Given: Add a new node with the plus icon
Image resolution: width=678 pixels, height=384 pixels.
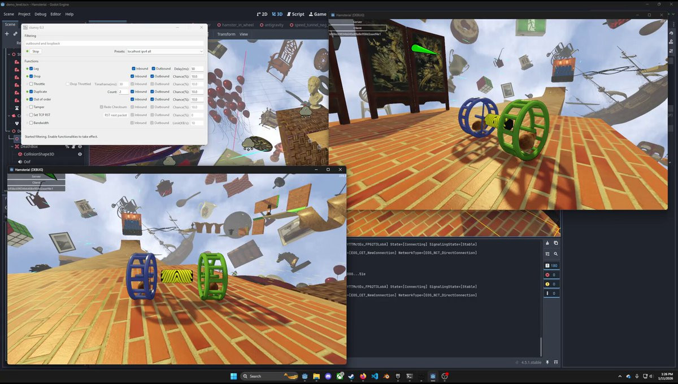Looking at the screenshot, I should pyautogui.click(x=7, y=34).
